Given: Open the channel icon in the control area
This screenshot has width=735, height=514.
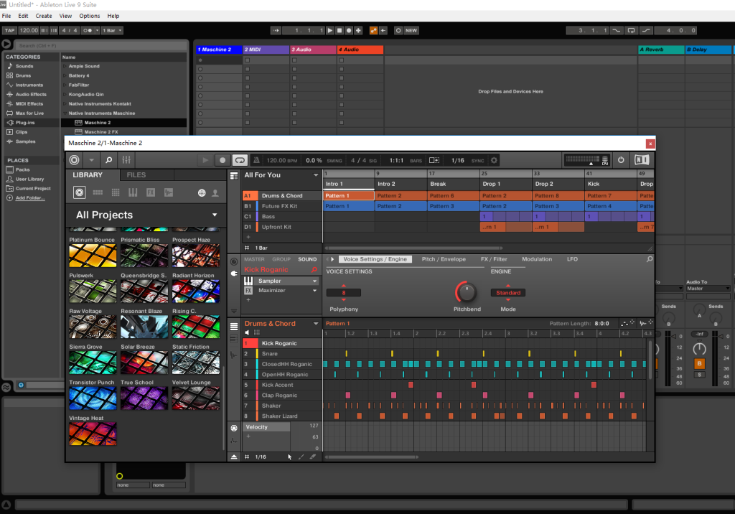Looking at the screenshot, I should (x=234, y=262).
